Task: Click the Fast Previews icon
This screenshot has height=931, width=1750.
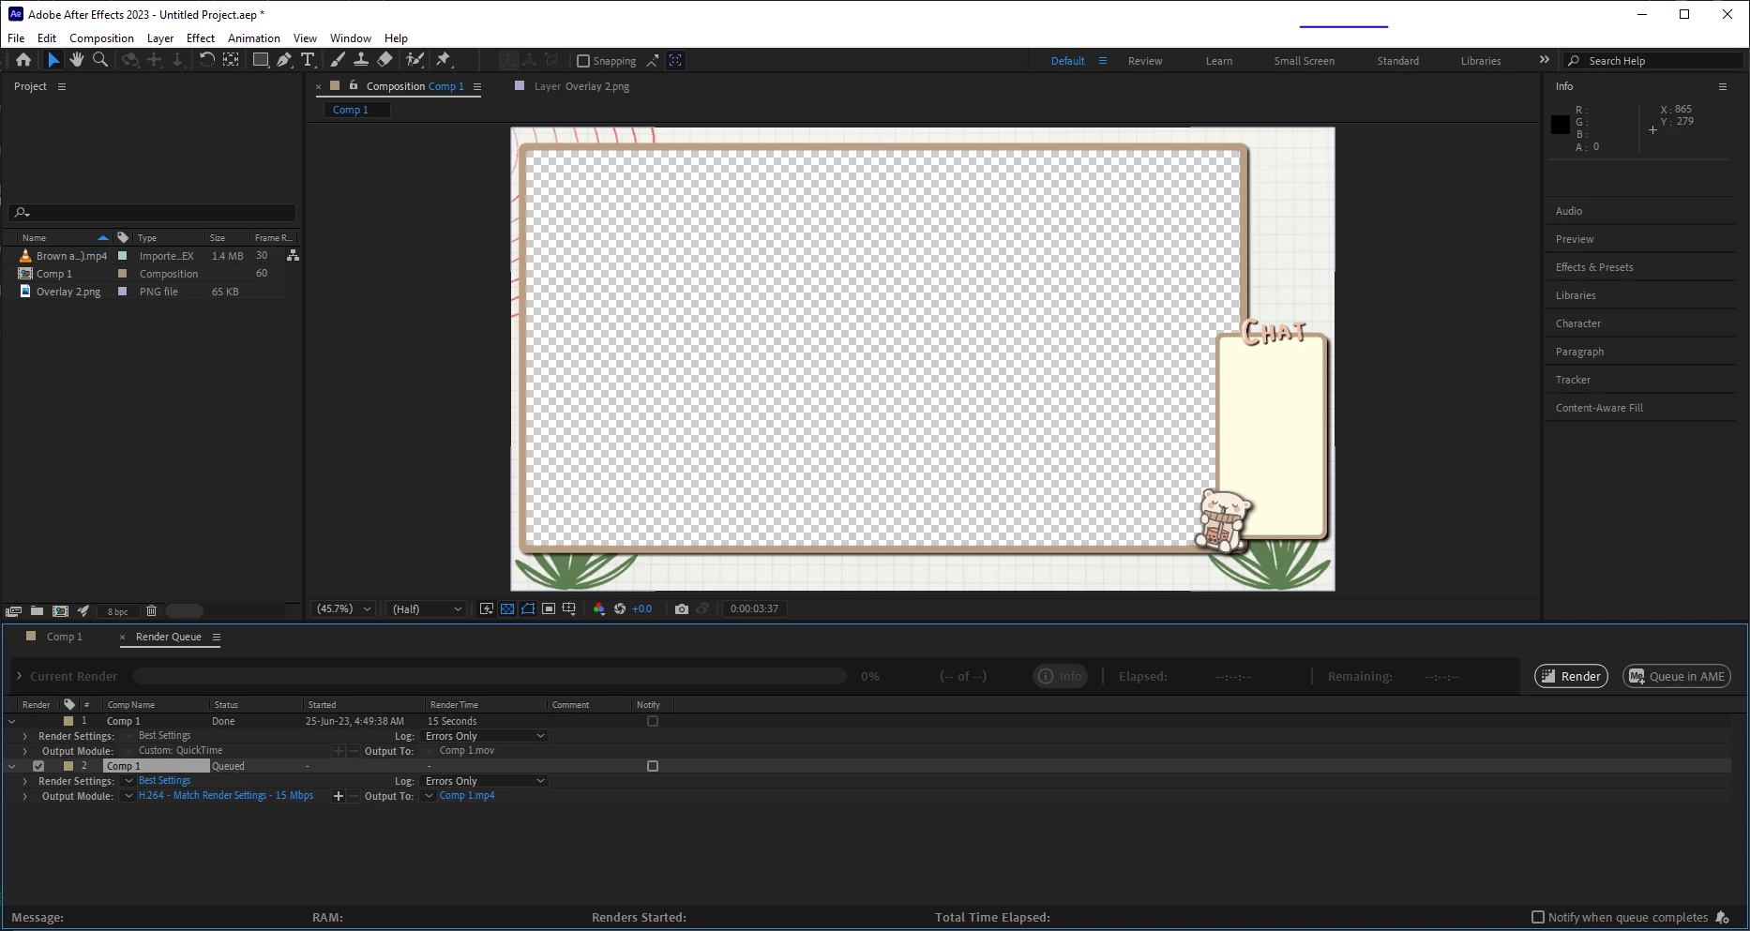Action: (x=487, y=609)
